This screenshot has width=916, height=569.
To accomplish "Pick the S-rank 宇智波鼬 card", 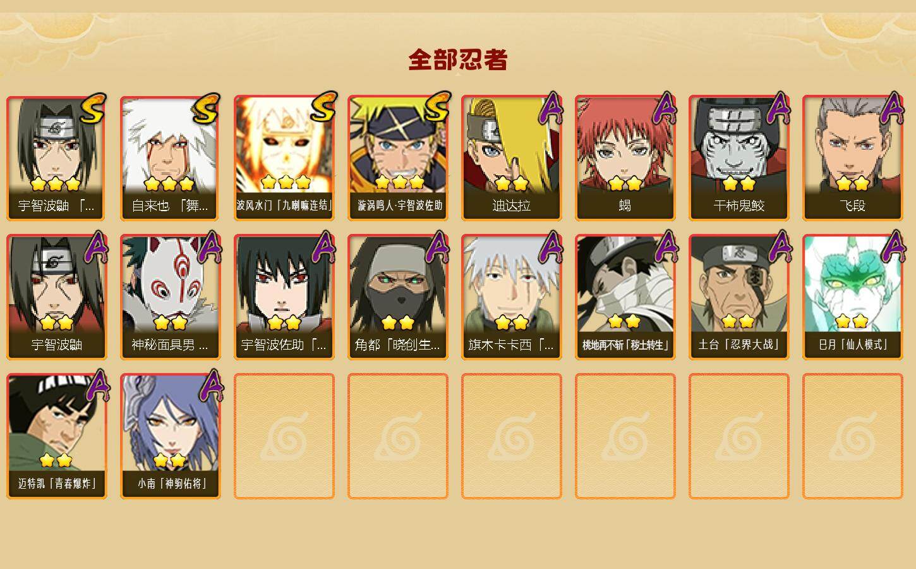I will pyautogui.click(x=57, y=158).
